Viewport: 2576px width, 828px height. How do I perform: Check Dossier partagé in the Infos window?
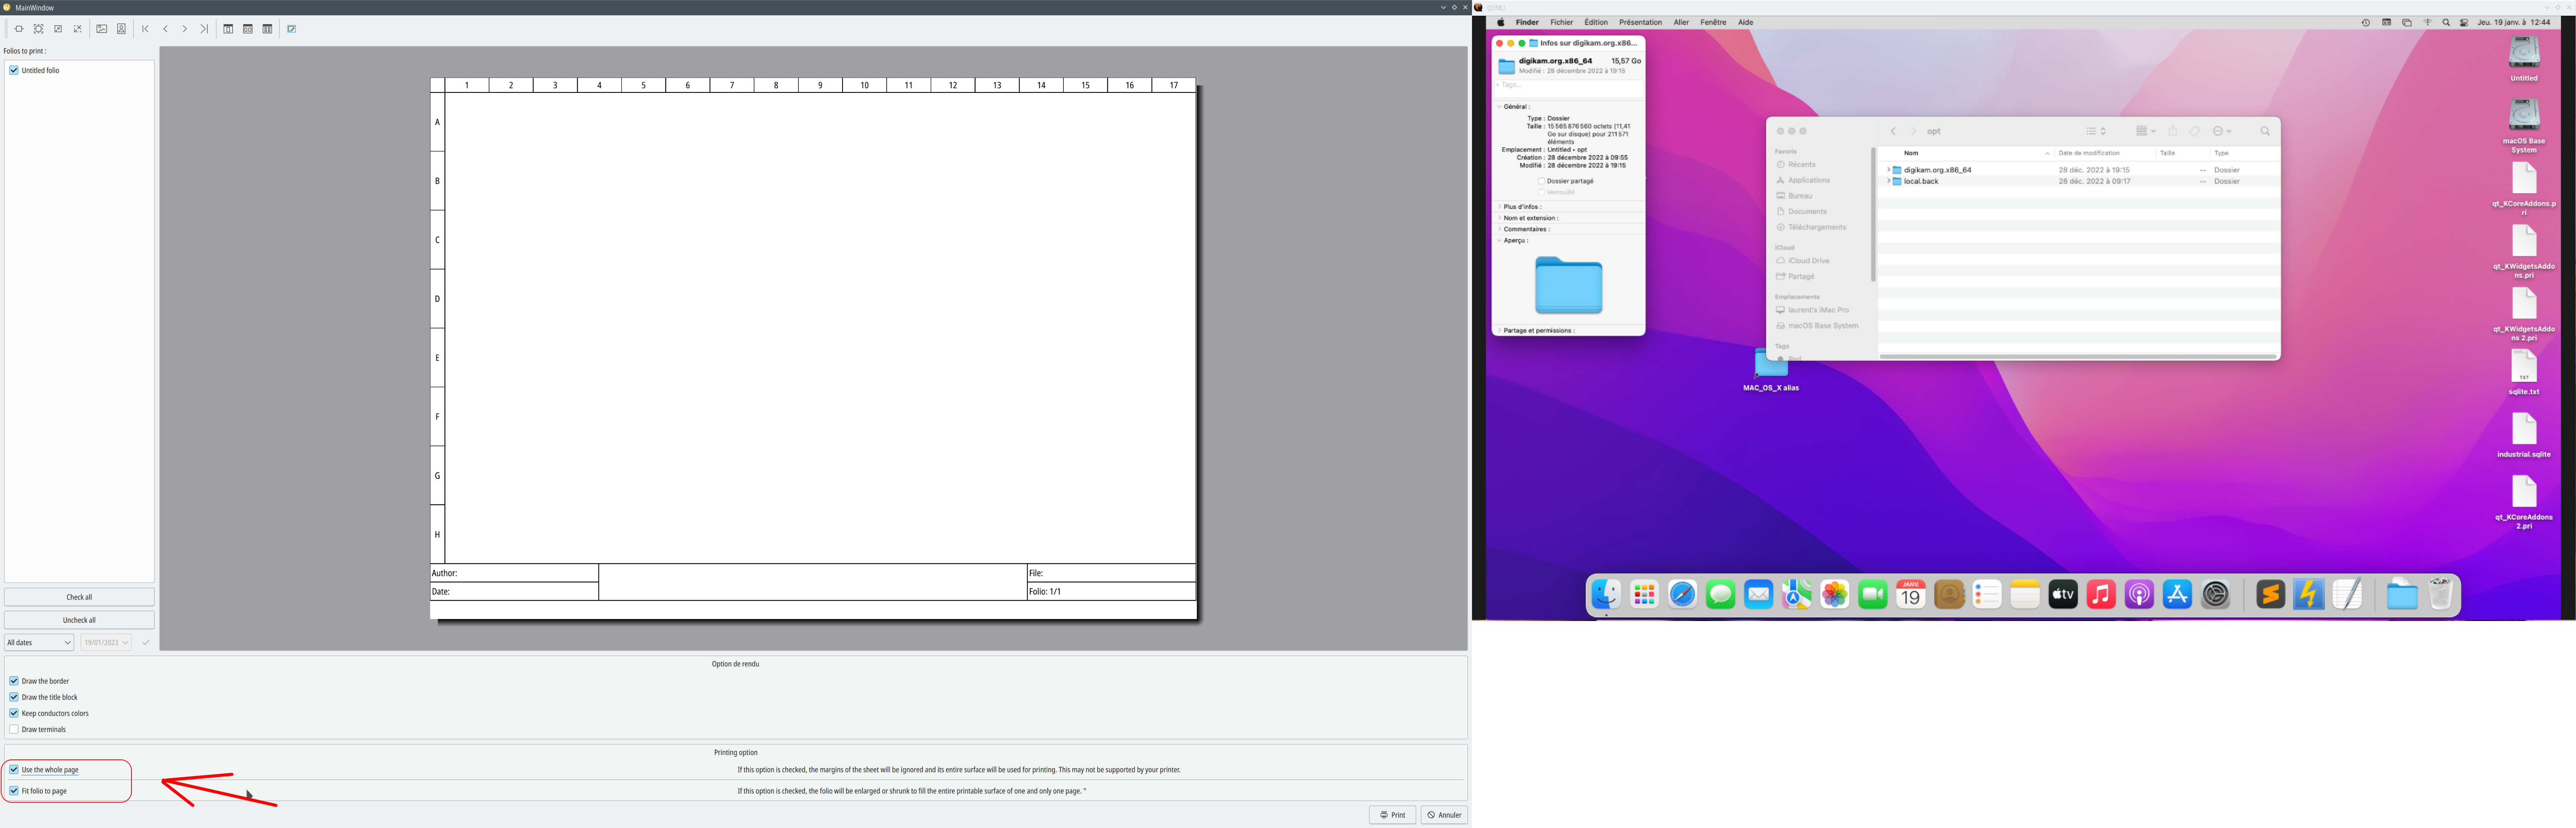click(x=1542, y=181)
